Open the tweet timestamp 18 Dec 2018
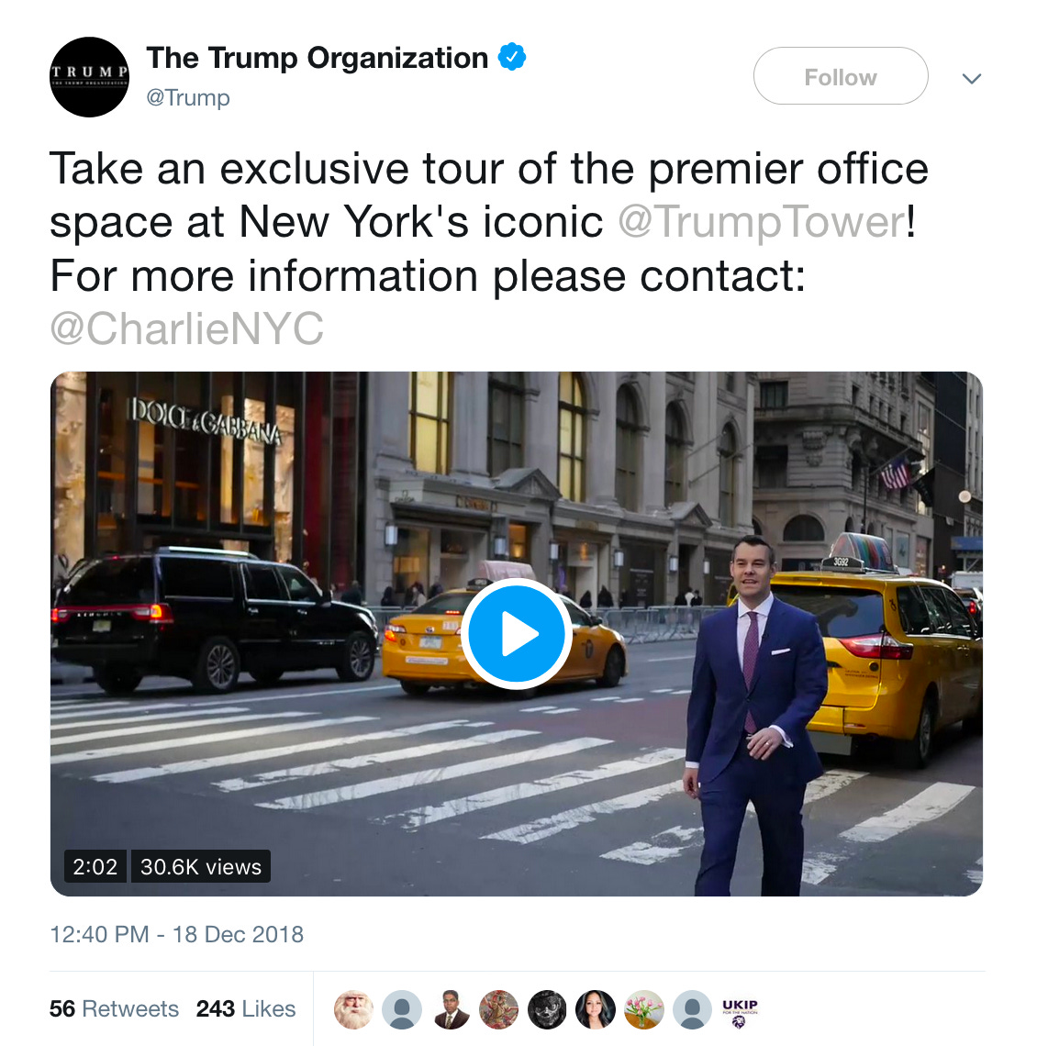This screenshot has width=1037, height=1046. [177, 934]
